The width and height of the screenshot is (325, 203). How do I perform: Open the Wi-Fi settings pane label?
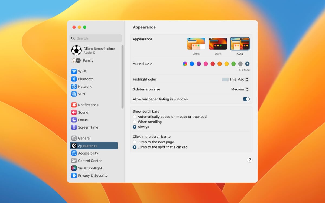click(x=82, y=72)
